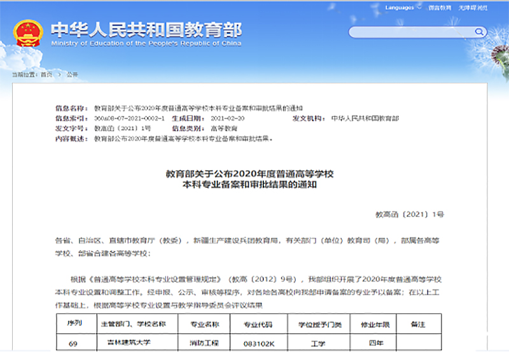Click the table cell 消防工程
Screen dimensions: 509x352
204,343
